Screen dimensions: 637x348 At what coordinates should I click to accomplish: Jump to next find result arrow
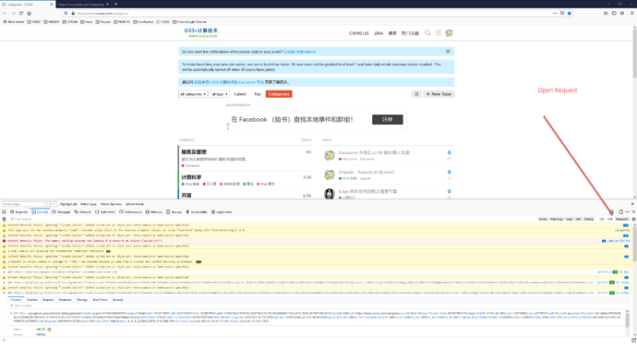[54, 204]
